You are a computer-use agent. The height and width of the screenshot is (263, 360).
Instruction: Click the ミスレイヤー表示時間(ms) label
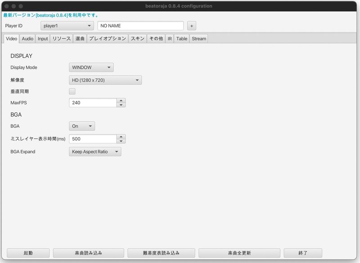tap(38, 139)
